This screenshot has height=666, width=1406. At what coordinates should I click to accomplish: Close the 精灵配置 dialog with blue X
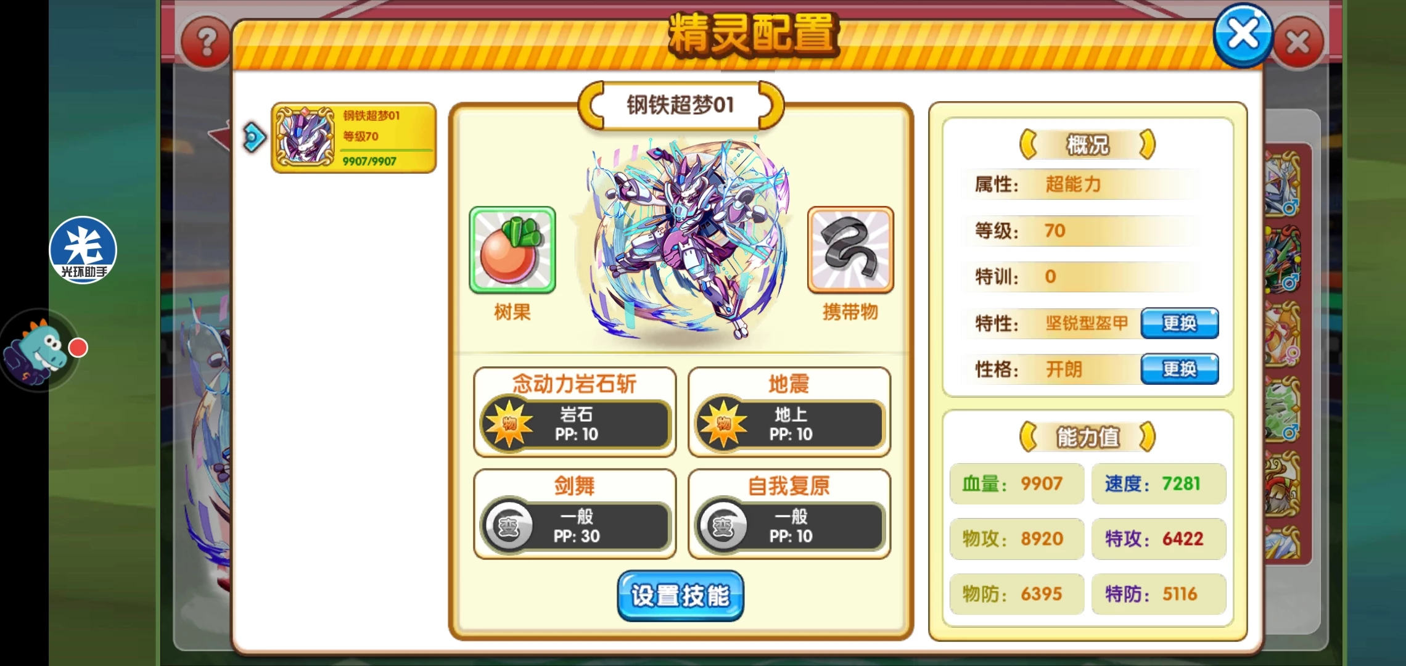point(1243,35)
